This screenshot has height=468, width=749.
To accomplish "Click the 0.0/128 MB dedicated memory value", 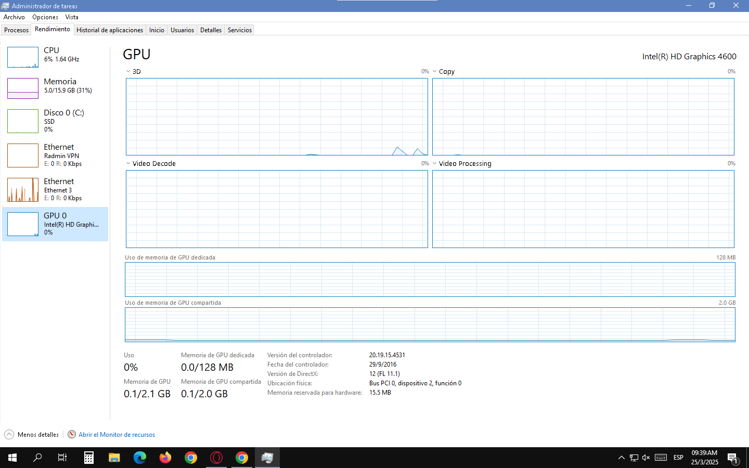I will click(x=207, y=367).
